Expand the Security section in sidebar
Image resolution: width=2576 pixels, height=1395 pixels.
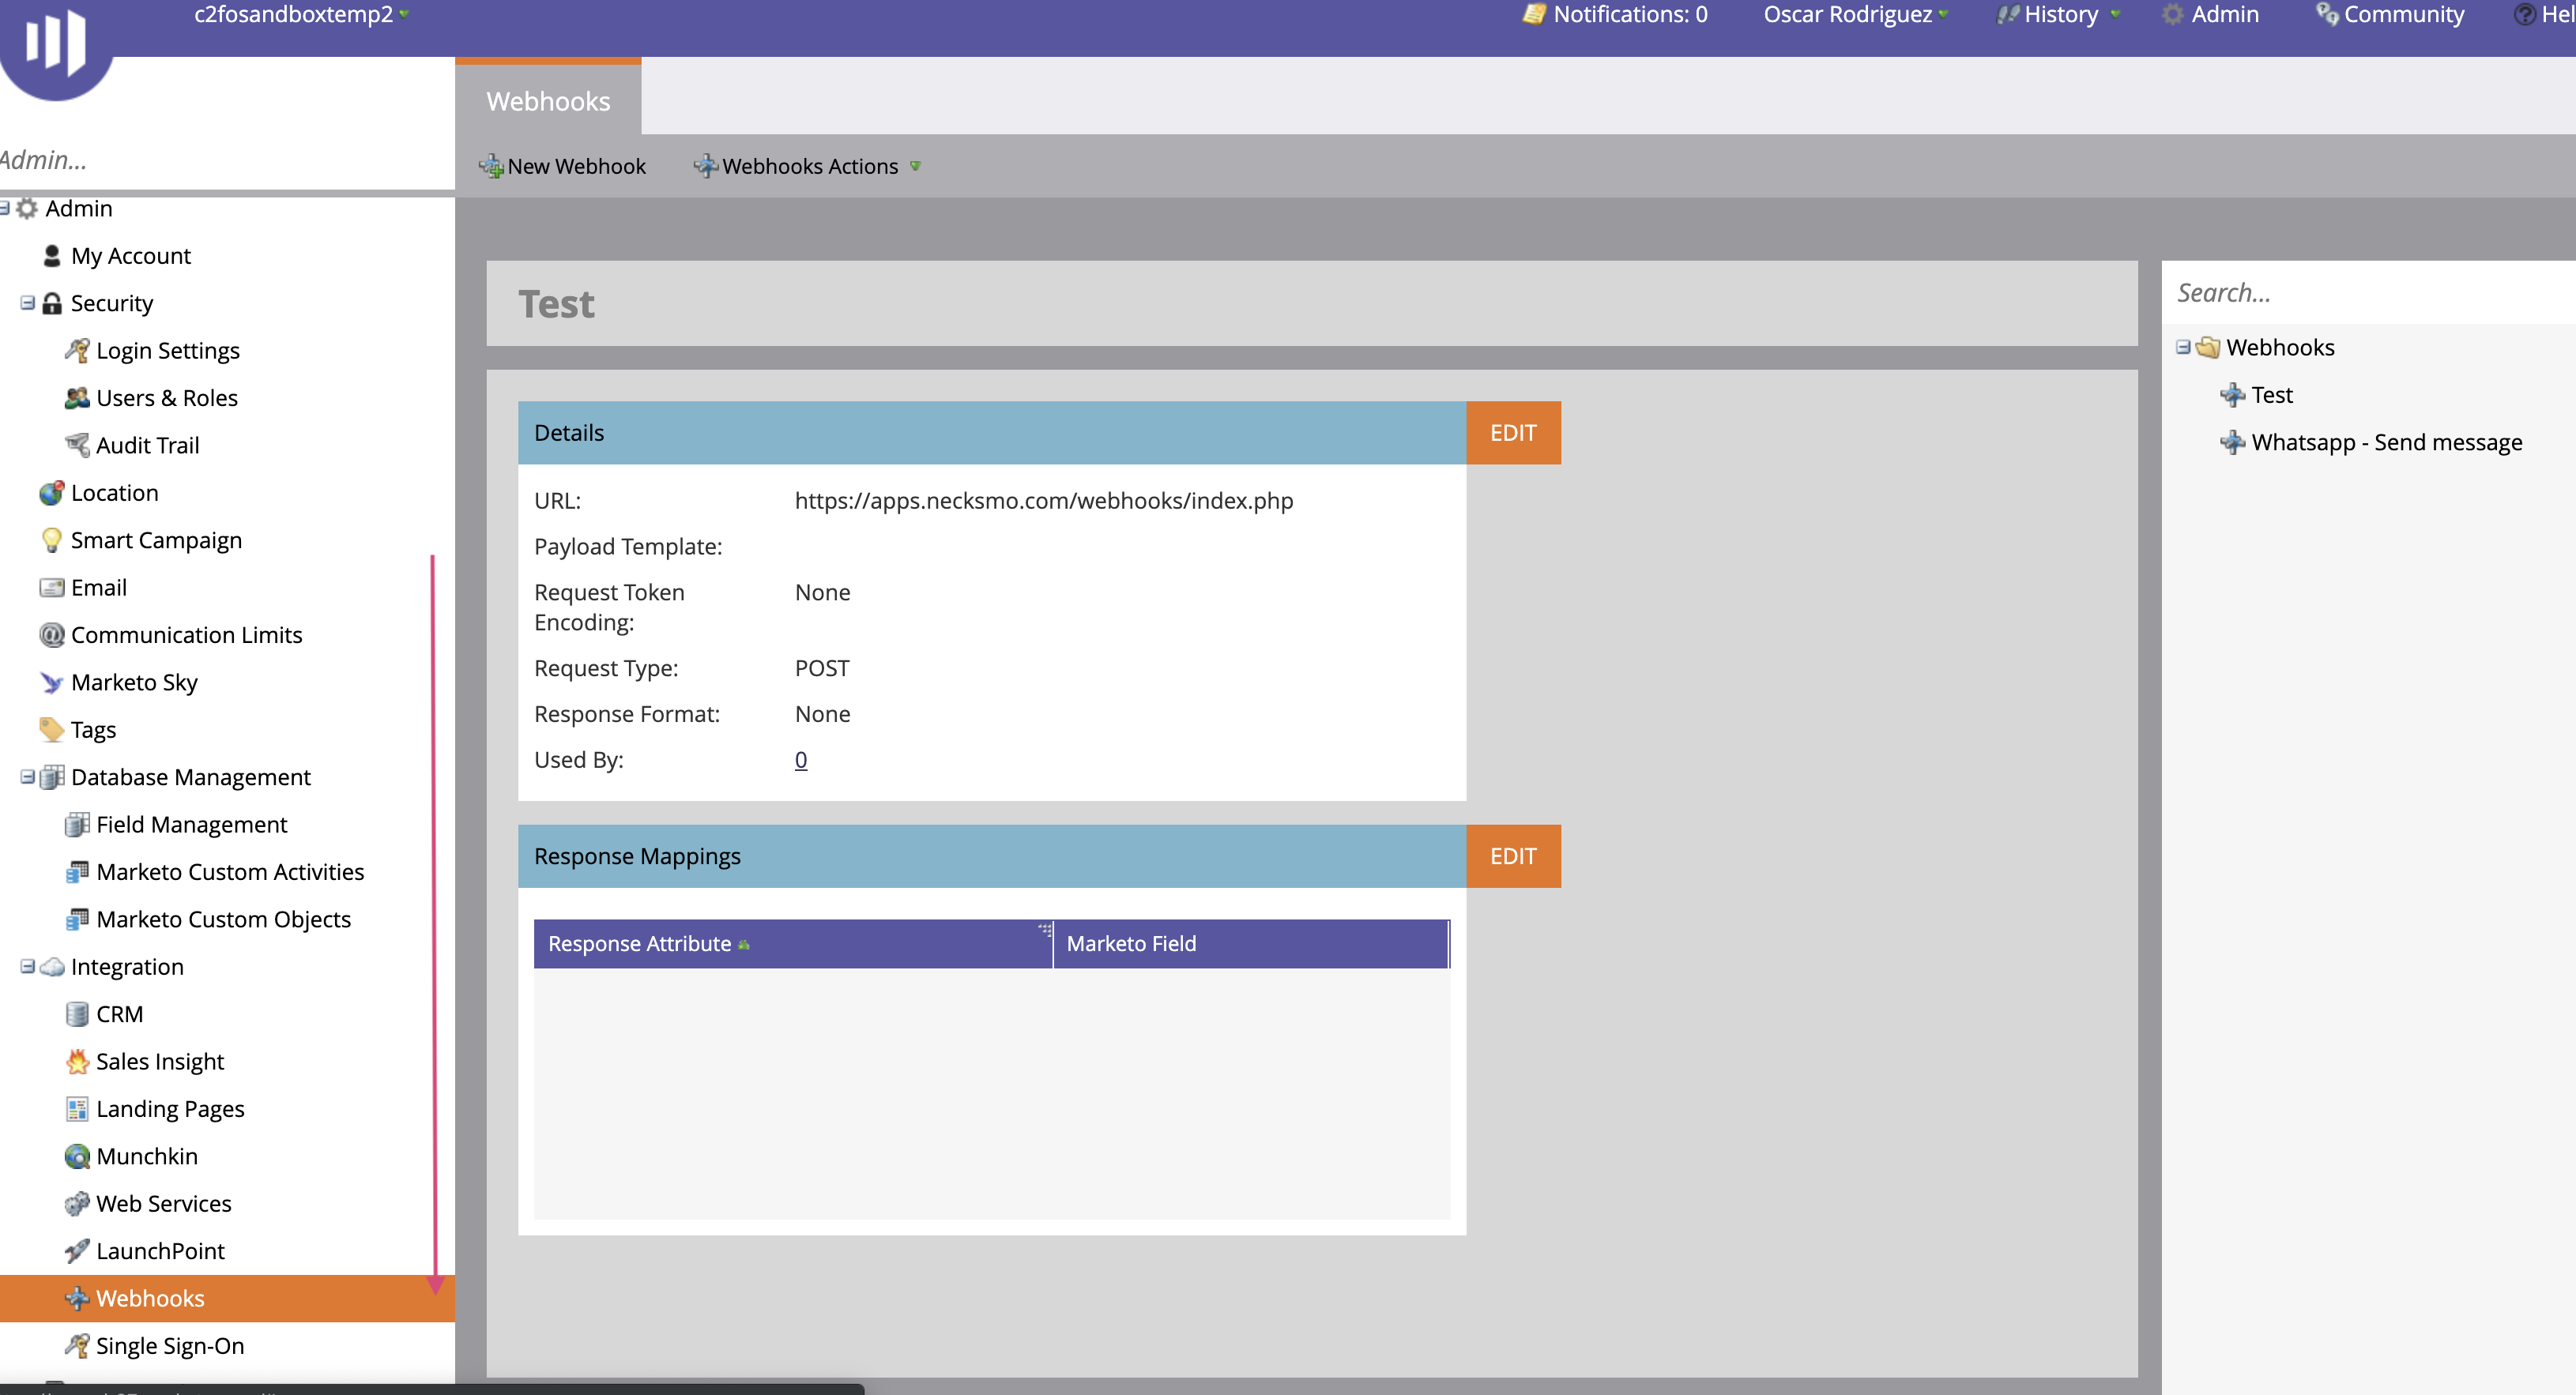click(26, 303)
